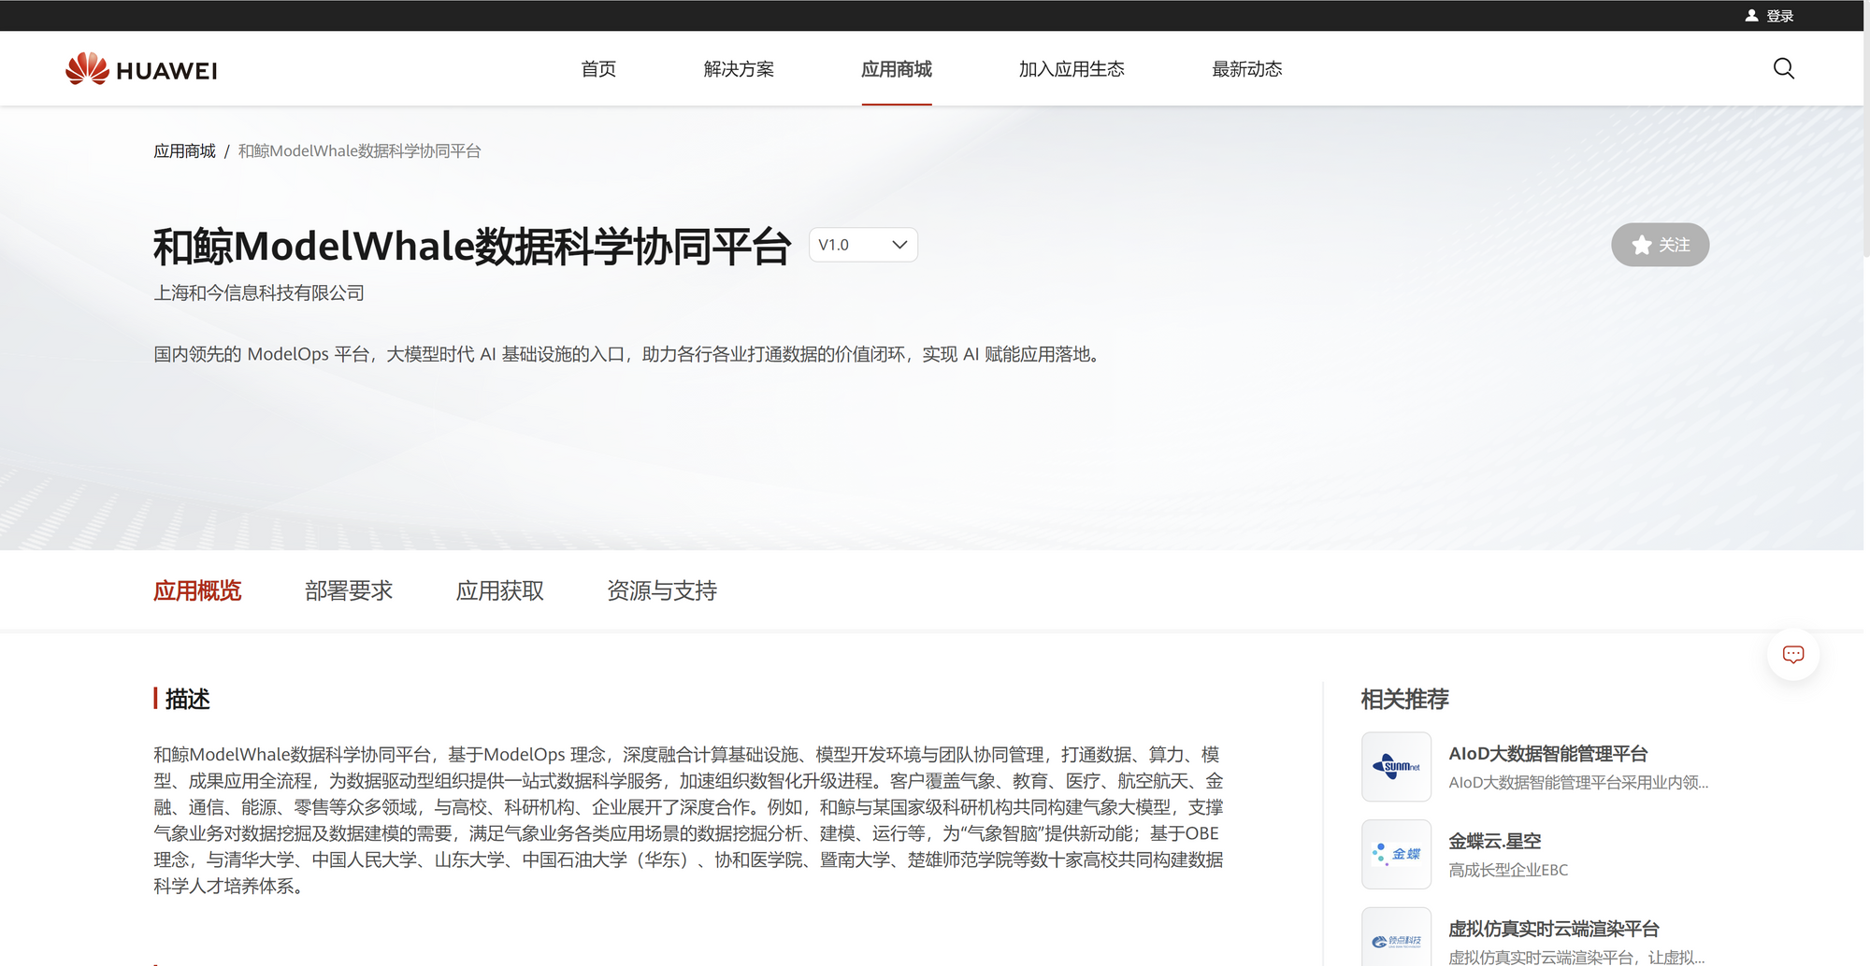Click the SUNMnet logo for AIoD平台

1396,767
